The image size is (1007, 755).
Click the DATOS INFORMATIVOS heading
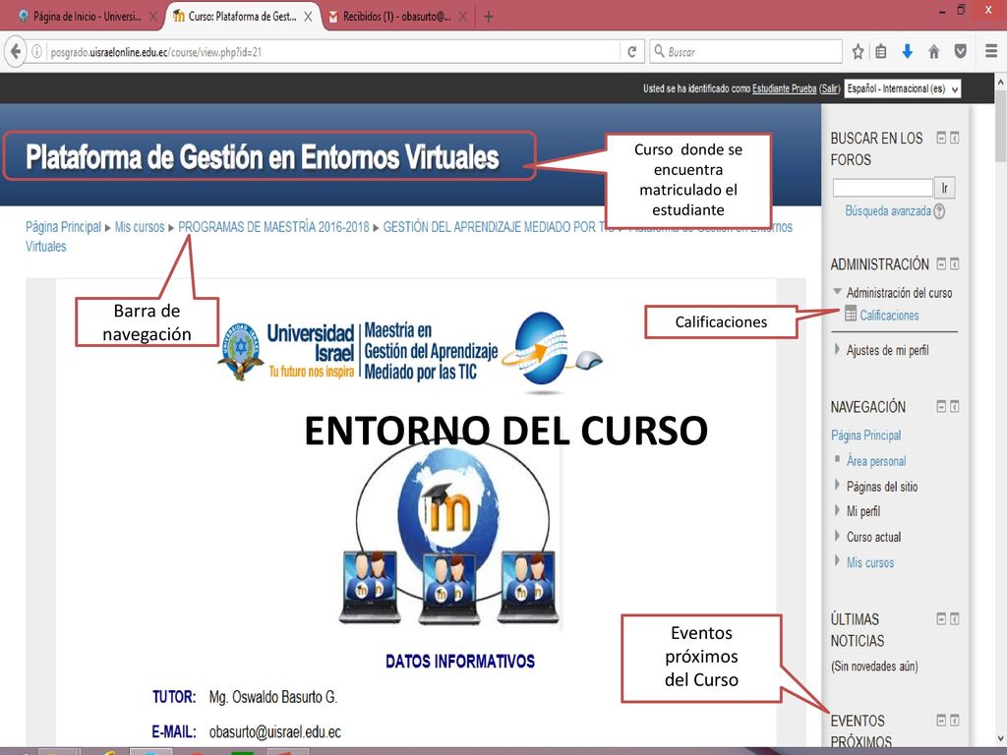coord(460,662)
